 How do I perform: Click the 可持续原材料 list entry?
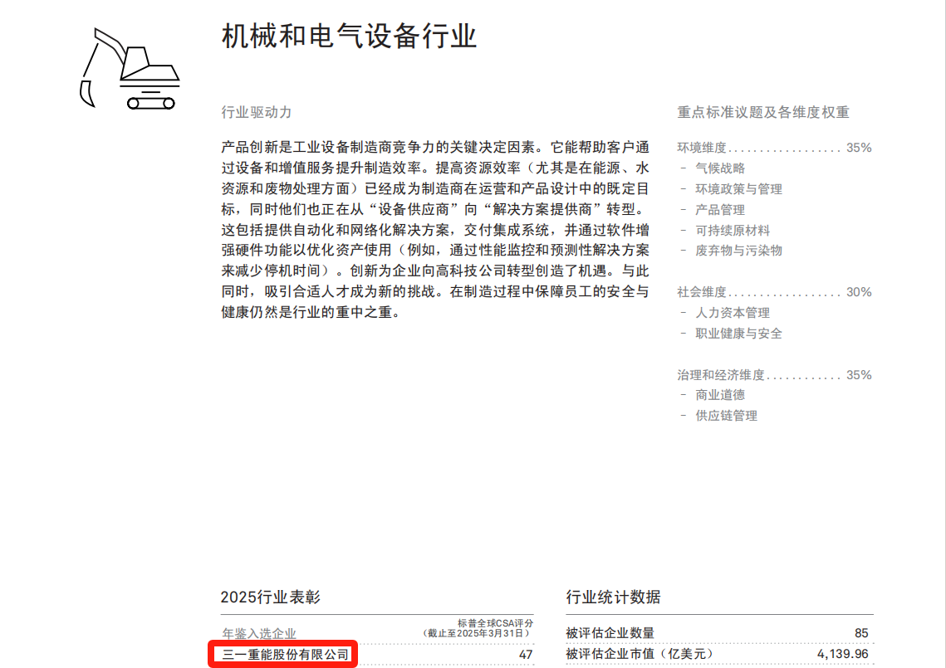pos(732,230)
